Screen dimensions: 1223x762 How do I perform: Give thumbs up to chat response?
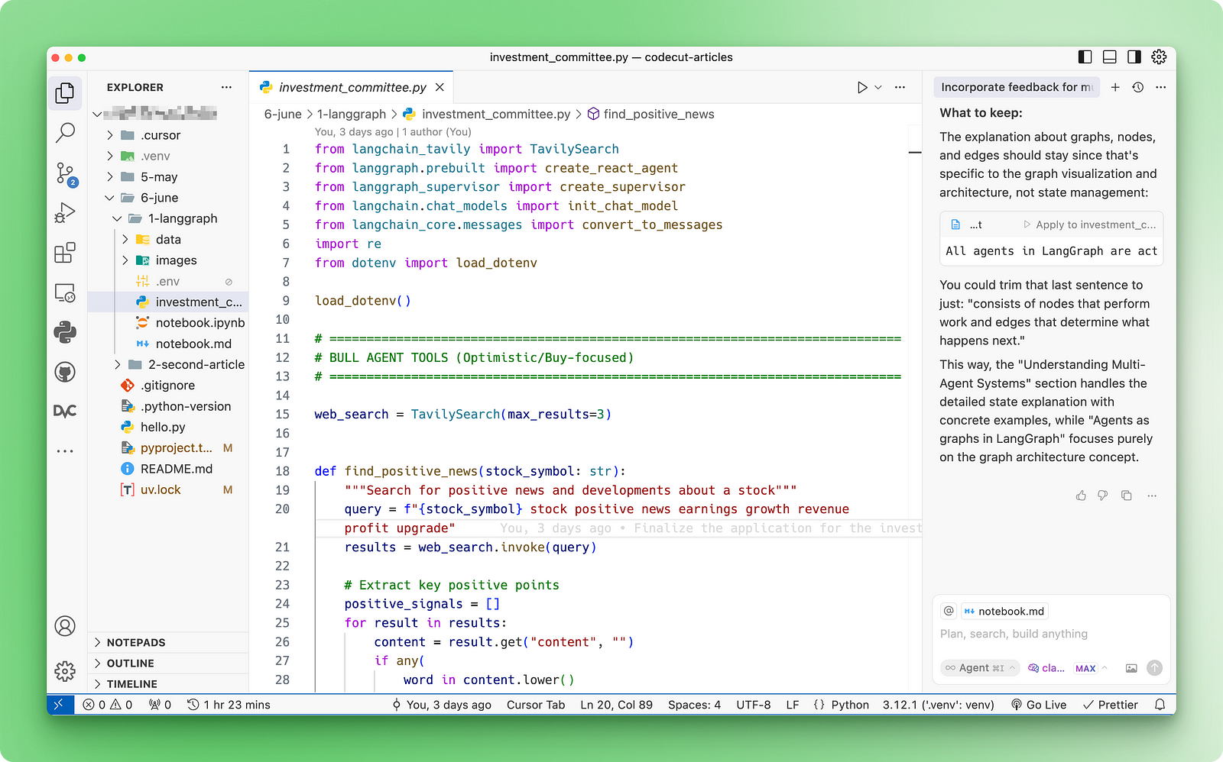[x=1081, y=496]
